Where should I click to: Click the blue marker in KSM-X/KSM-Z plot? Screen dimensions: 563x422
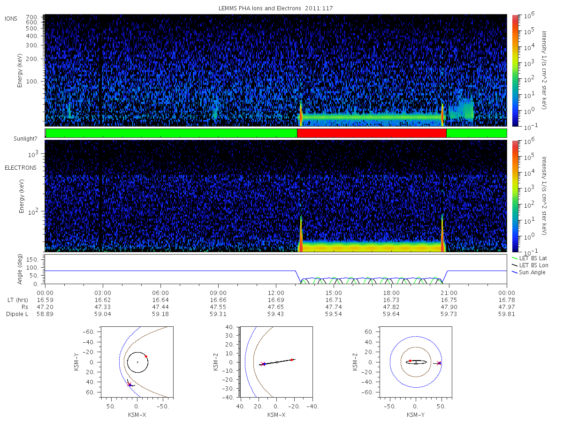(x=264, y=364)
